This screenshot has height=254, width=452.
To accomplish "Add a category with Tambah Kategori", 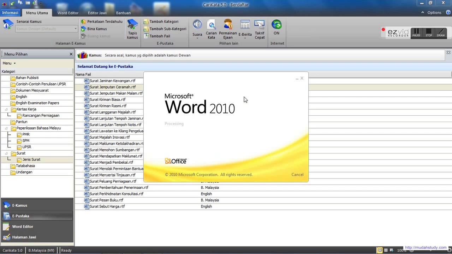I will coord(161,22).
